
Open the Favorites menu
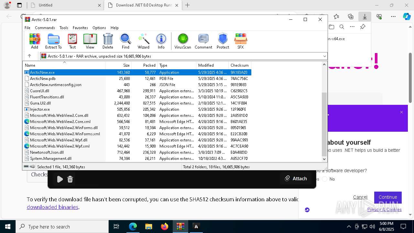tap(80, 28)
